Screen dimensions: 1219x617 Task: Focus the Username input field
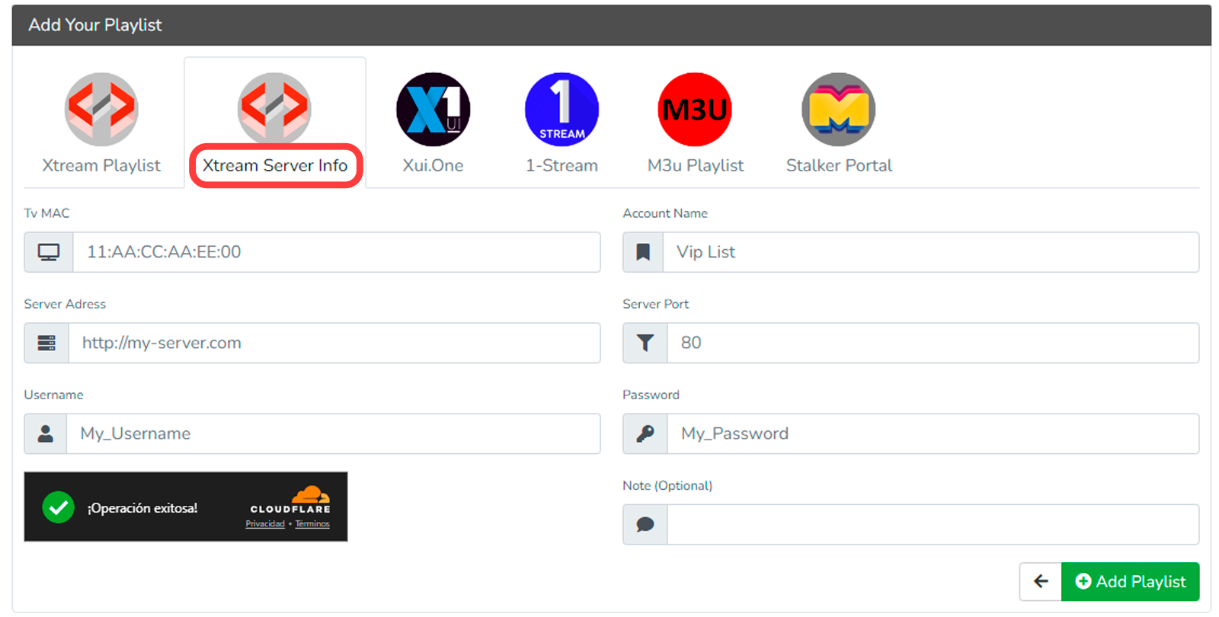coord(333,433)
